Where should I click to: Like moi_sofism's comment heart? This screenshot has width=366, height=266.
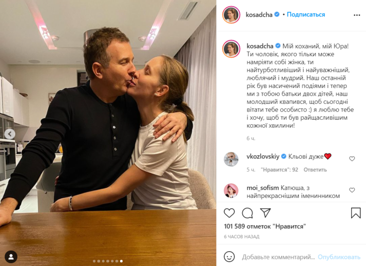(352, 190)
